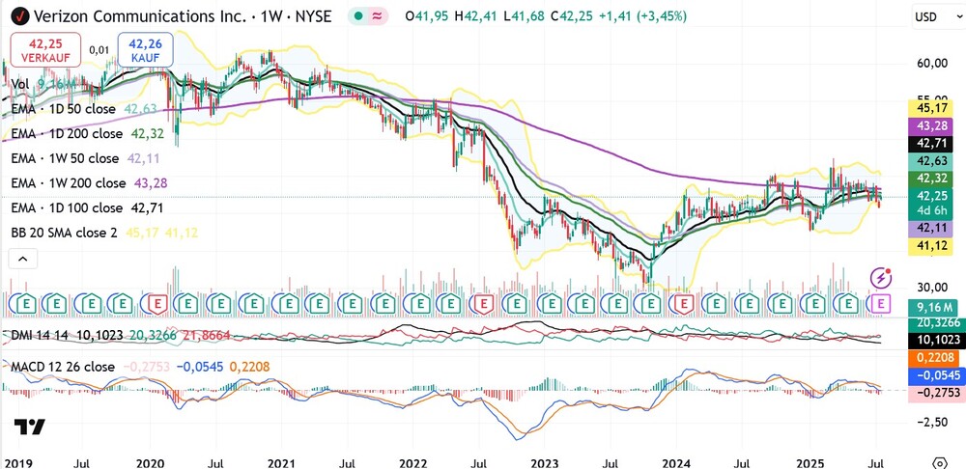Click the 42,25 countdown 4d 6h label

(931, 203)
